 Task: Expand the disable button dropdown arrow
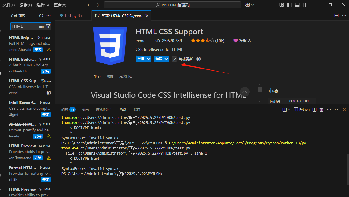(148, 59)
